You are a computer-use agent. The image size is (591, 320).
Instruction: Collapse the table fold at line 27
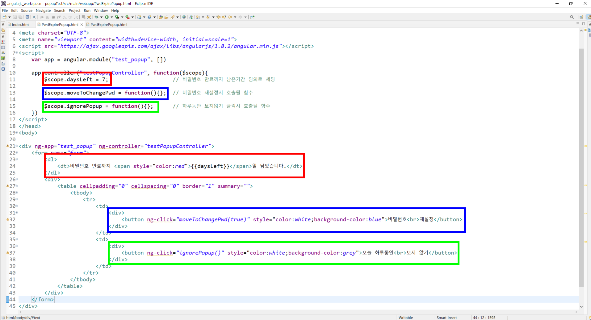[x=17, y=186]
